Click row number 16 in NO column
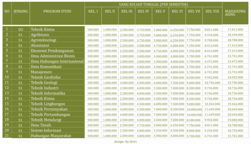 click(7, 109)
